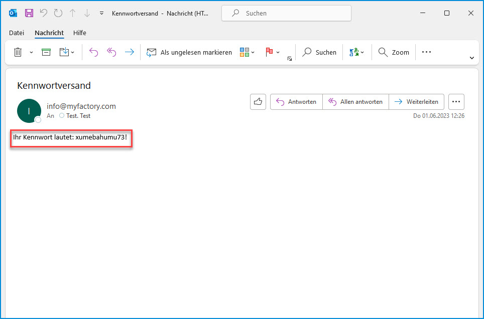Open the Datei menu

pyautogui.click(x=17, y=33)
